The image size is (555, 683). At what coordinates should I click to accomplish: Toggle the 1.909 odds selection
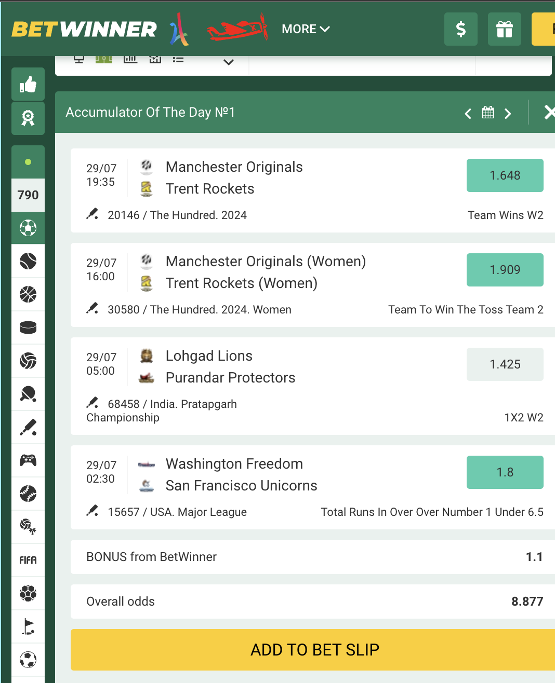[x=505, y=270]
